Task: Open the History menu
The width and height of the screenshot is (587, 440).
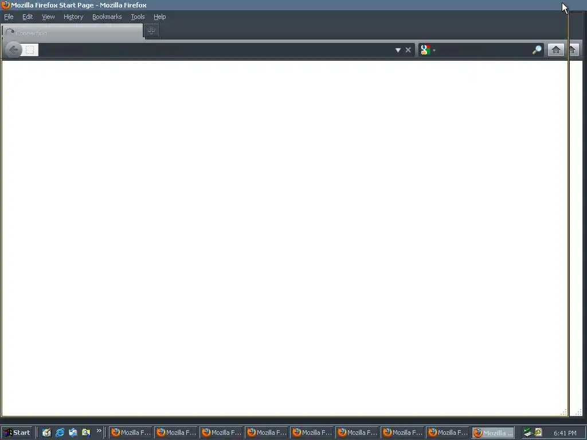Action: pos(73,17)
